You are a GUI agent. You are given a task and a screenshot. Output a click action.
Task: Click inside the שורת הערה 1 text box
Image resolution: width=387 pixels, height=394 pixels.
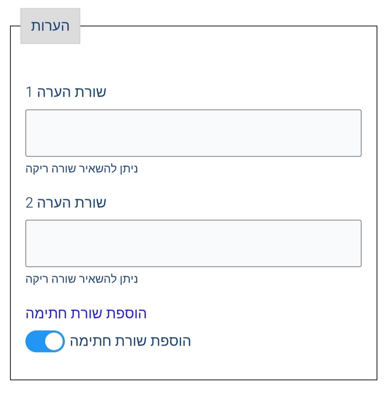(193, 133)
